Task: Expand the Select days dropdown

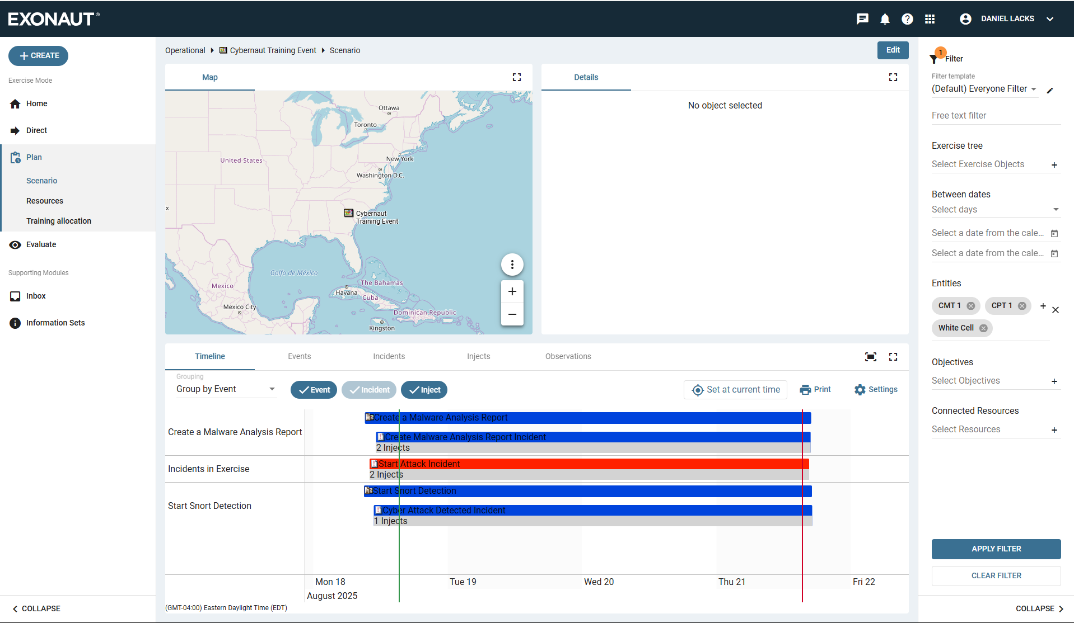Action: pyautogui.click(x=1057, y=209)
